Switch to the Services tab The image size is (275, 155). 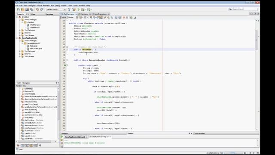coord(50,14)
